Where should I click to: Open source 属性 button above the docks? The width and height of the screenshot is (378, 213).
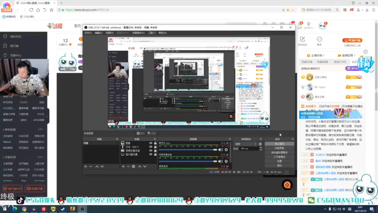pos(140,133)
